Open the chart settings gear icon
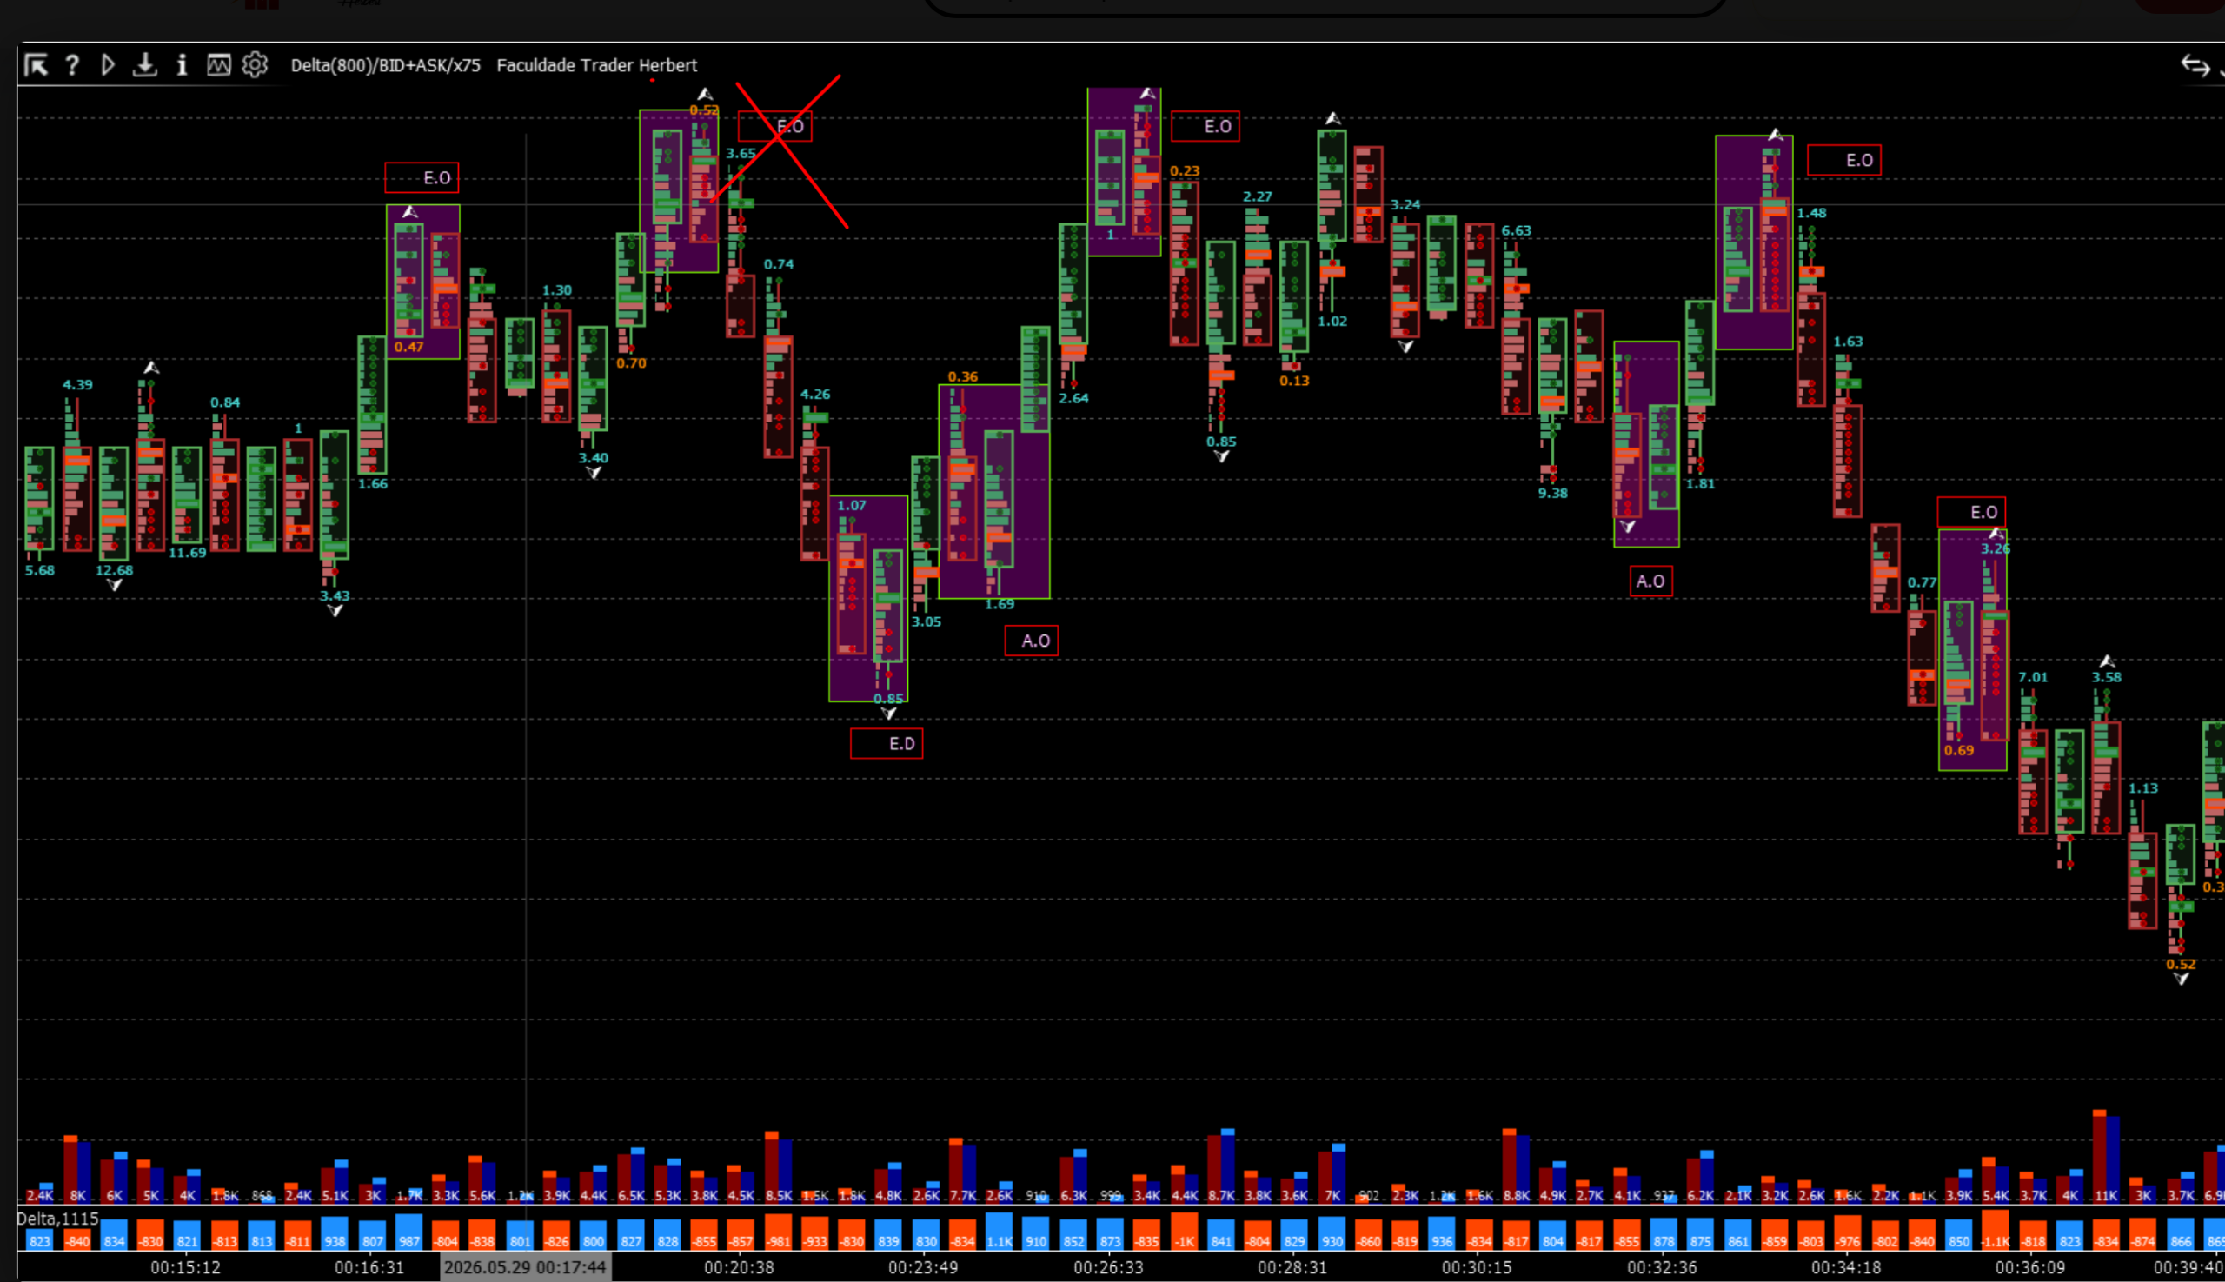This screenshot has height=1282, width=2225. coord(256,65)
